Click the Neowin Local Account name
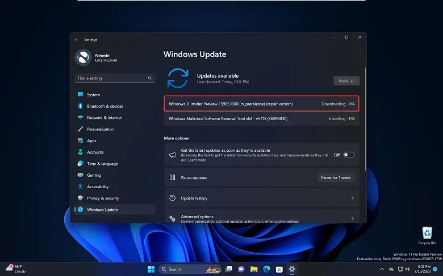 [x=106, y=57]
